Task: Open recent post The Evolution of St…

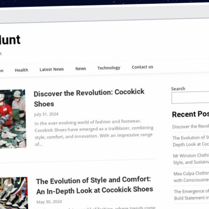Action: 191,141
